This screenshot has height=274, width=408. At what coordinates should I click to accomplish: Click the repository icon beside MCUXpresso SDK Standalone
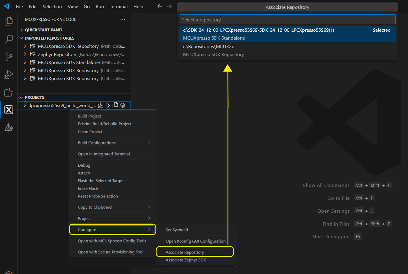point(33,62)
